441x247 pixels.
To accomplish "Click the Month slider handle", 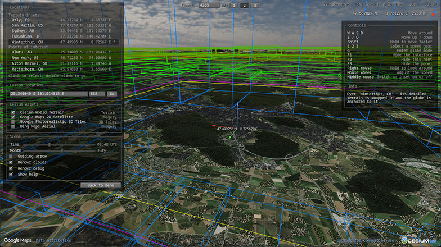I will (x=62, y=150).
